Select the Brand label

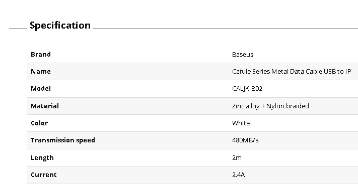(x=41, y=55)
